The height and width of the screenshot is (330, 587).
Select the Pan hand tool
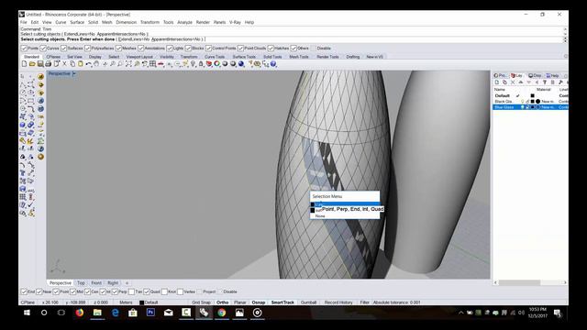96,64
